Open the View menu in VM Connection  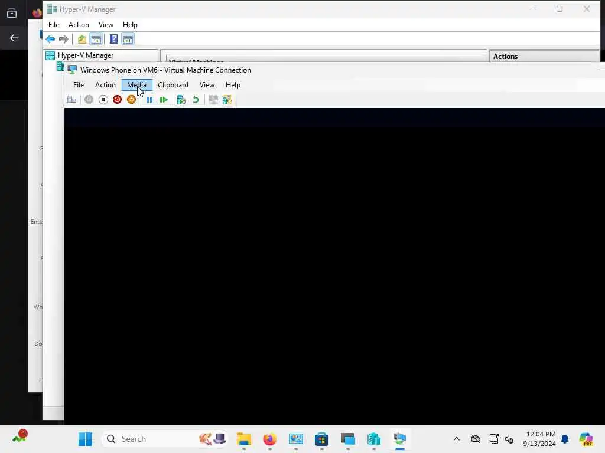tap(207, 85)
